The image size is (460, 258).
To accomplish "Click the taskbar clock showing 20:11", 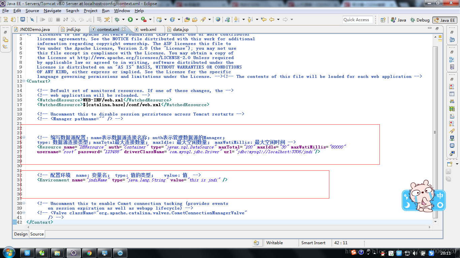I will tap(446, 253).
